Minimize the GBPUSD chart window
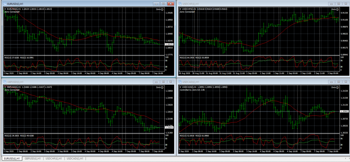The width and height of the screenshot is (350, 162). (x=156, y=82)
